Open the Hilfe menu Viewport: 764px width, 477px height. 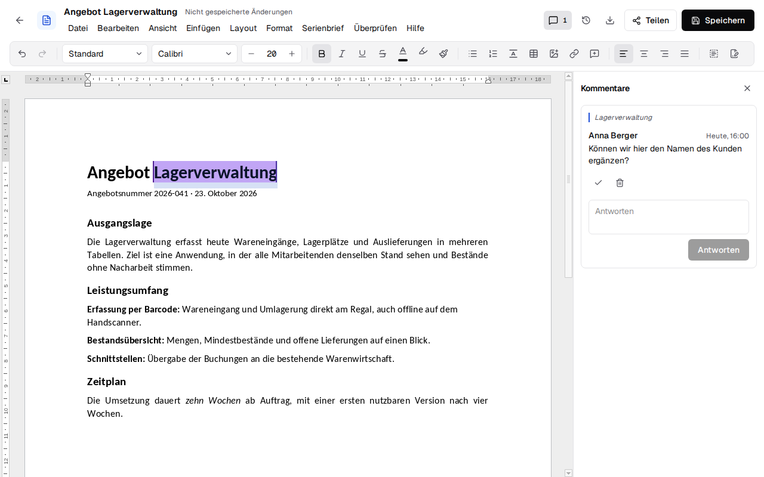(x=415, y=28)
